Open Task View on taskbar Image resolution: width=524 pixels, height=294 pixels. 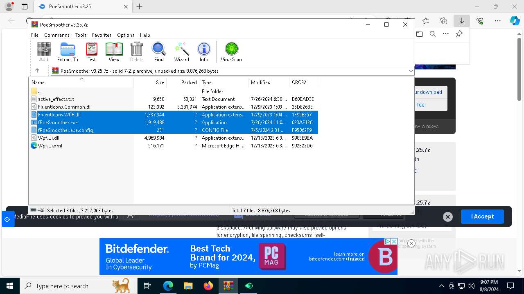point(147,286)
